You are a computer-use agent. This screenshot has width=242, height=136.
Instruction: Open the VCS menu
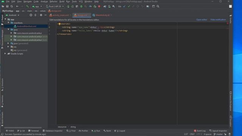click(81, 2)
